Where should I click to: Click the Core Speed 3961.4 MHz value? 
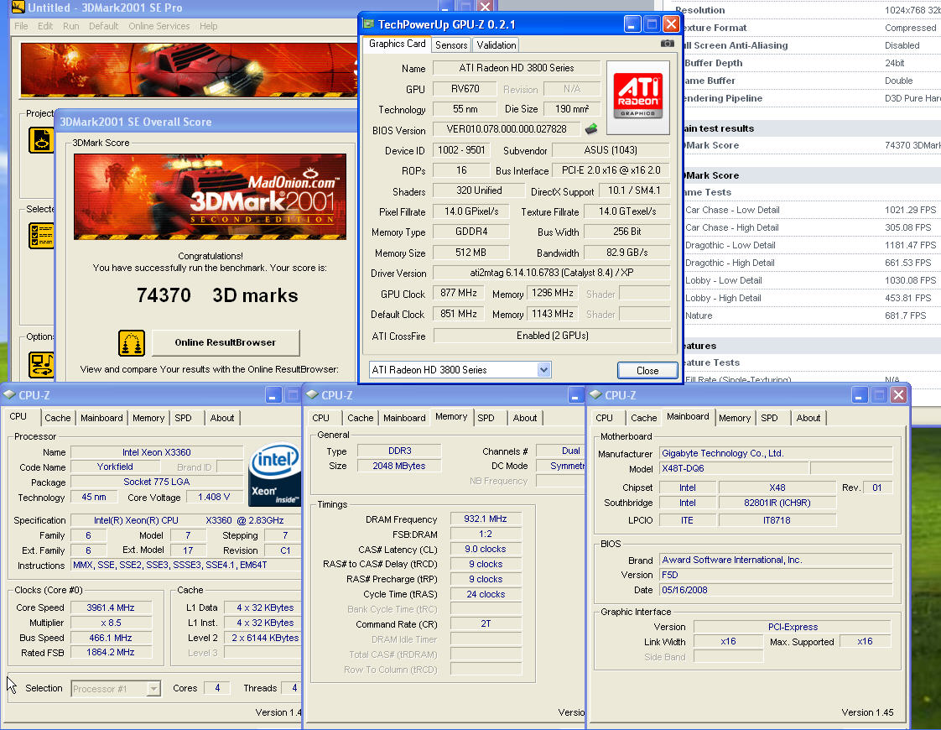coord(111,607)
